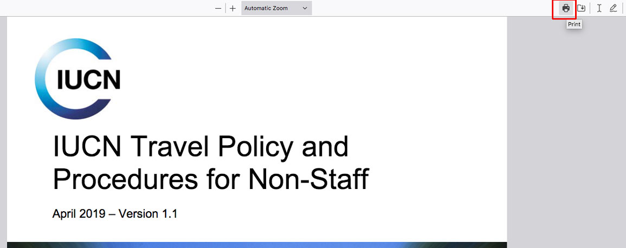Click the Print tooltip label
The height and width of the screenshot is (248, 626).
(574, 24)
